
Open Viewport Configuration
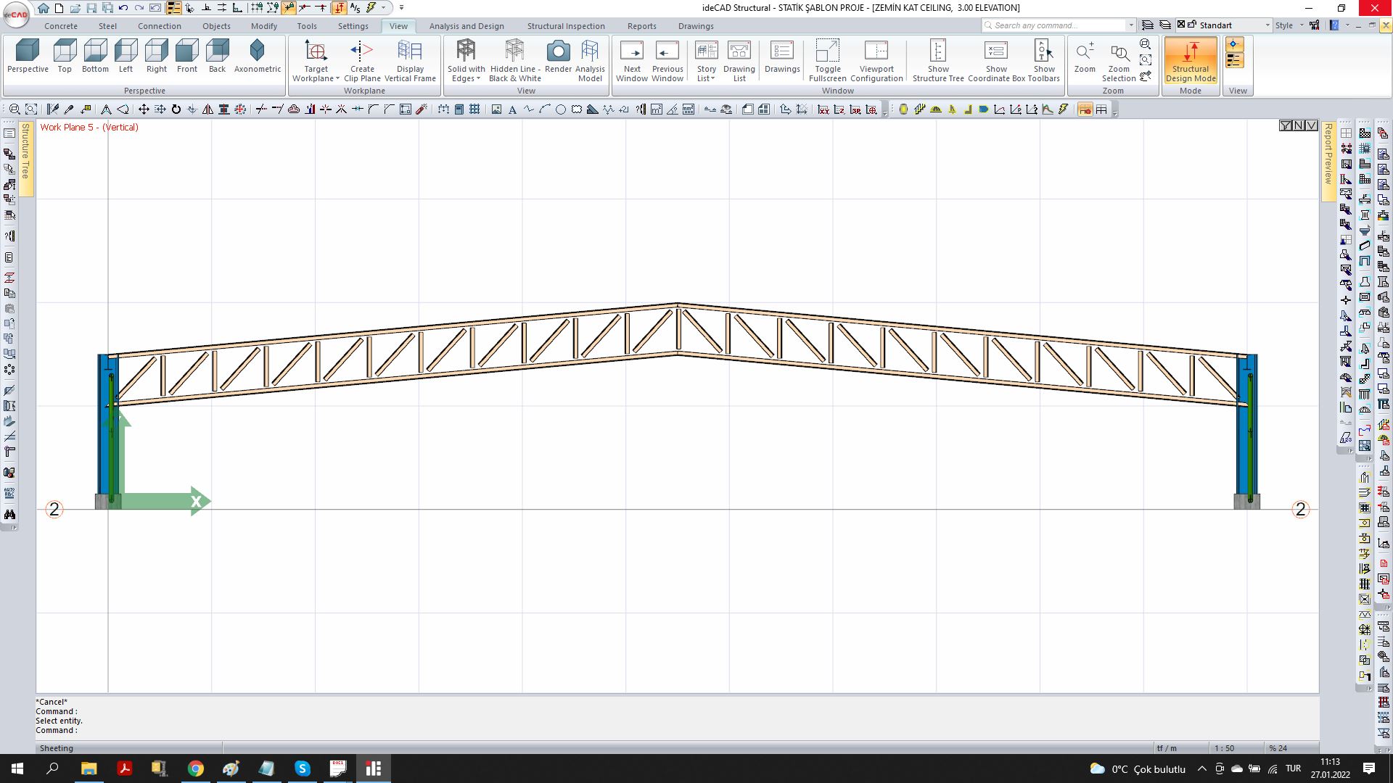point(876,60)
